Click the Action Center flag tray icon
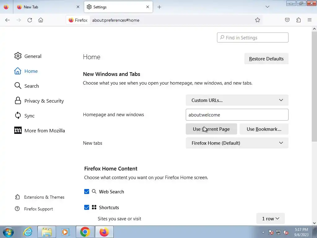This screenshot has width=317, height=238. (271, 232)
